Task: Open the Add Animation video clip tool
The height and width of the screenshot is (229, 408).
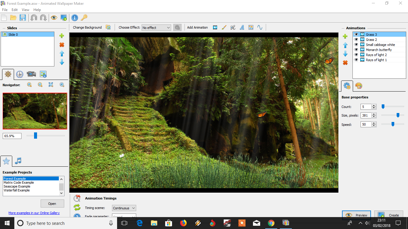Action: (215, 27)
